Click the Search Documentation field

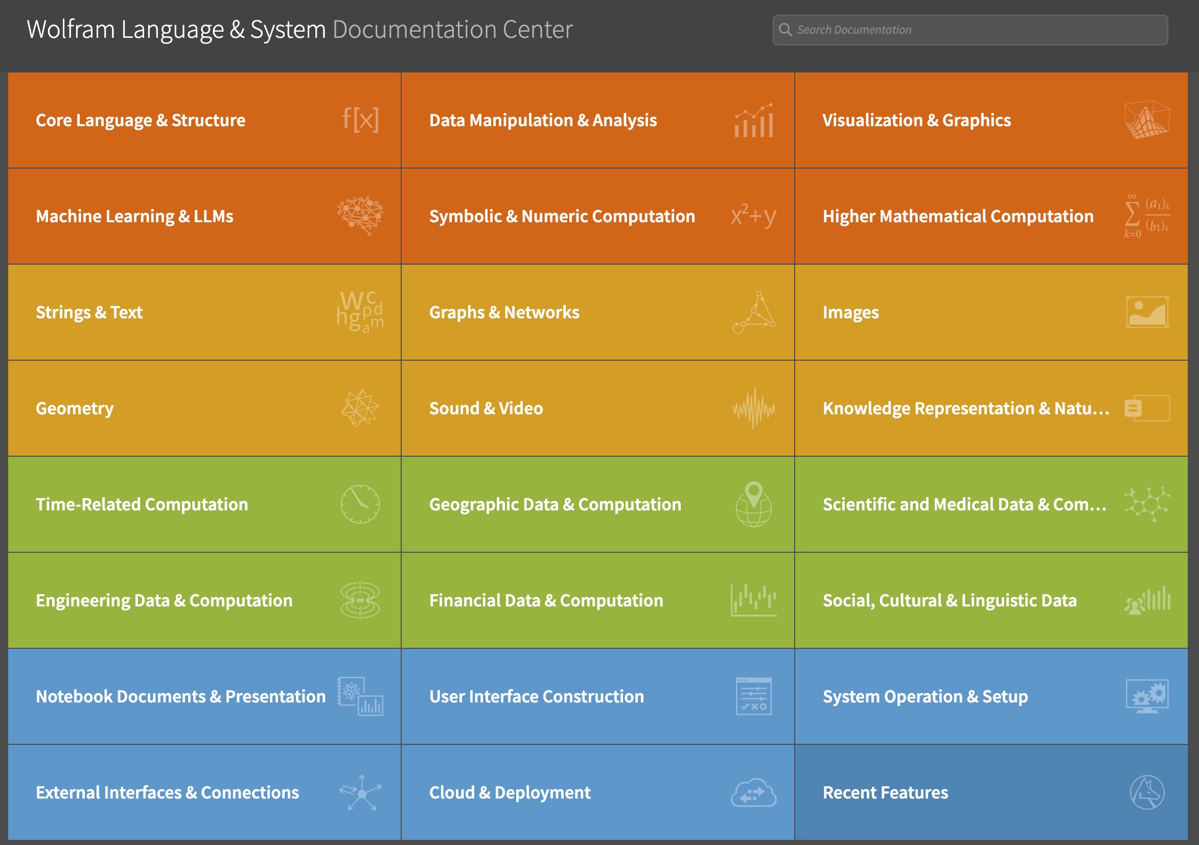click(977, 30)
